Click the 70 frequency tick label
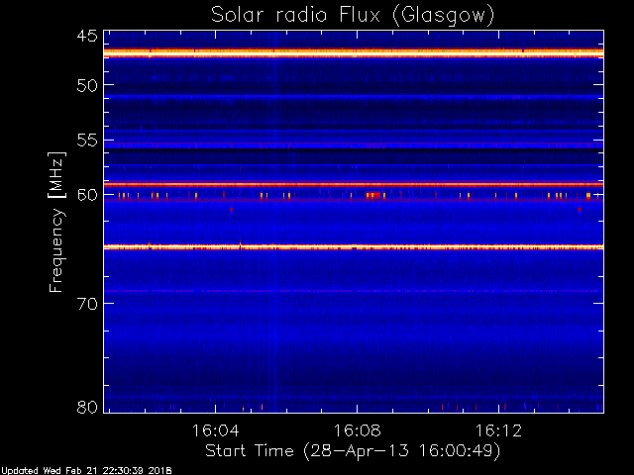The height and width of the screenshot is (475, 634). click(87, 304)
